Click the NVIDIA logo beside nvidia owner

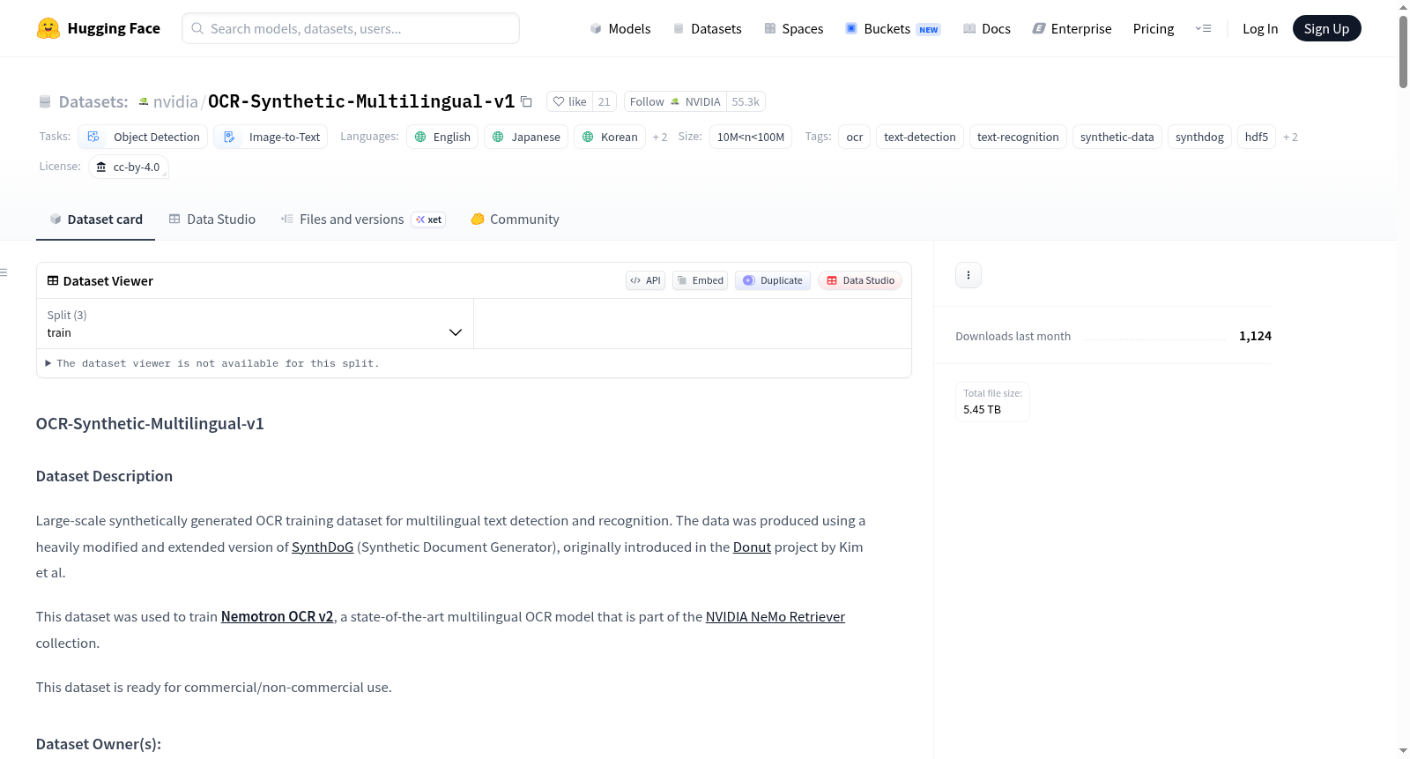click(144, 102)
